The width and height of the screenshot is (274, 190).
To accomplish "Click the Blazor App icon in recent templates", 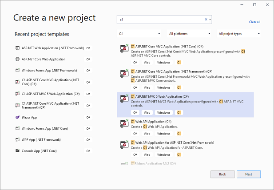I will point(18,117).
